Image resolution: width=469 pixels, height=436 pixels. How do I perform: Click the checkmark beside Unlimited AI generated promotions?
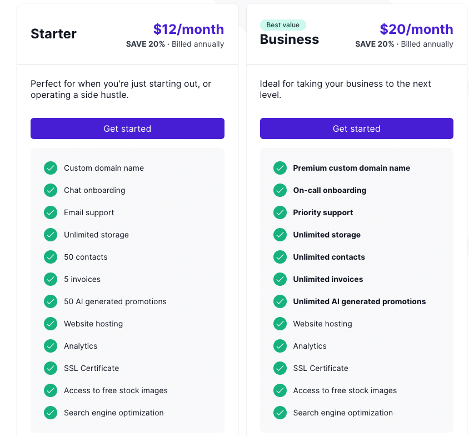click(x=280, y=301)
